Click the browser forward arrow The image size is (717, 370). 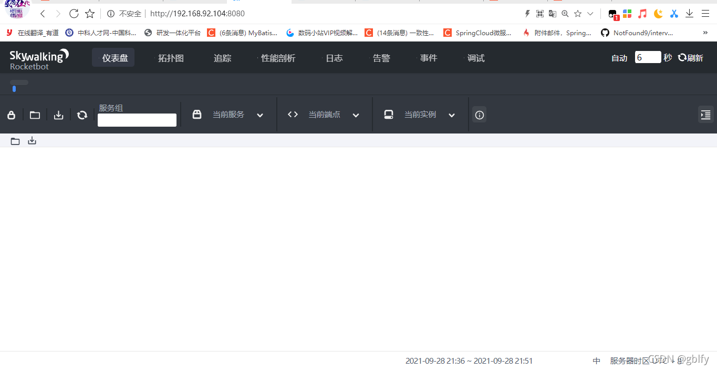(x=58, y=14)
